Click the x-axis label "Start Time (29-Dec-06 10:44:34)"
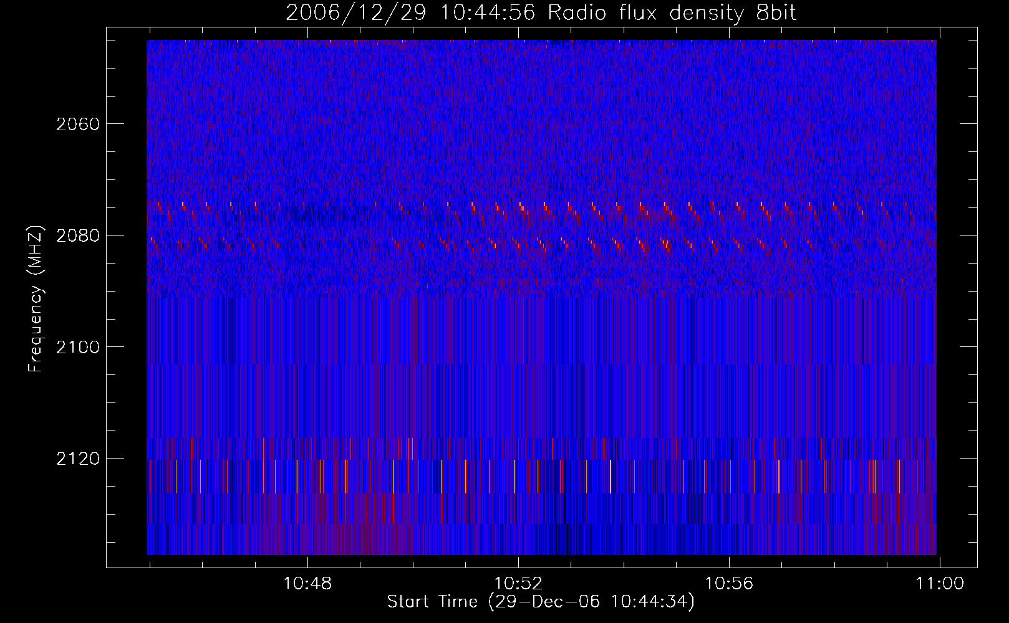 (x=541, y=602)
